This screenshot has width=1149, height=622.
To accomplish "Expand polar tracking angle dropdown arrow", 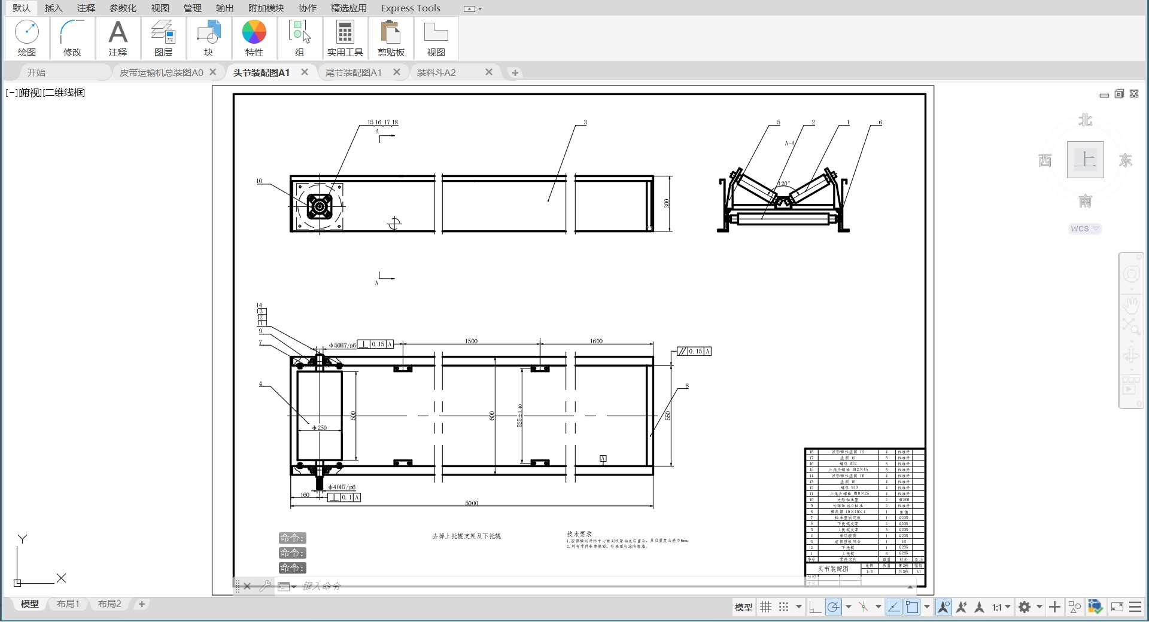I will [x=849, y=607].
